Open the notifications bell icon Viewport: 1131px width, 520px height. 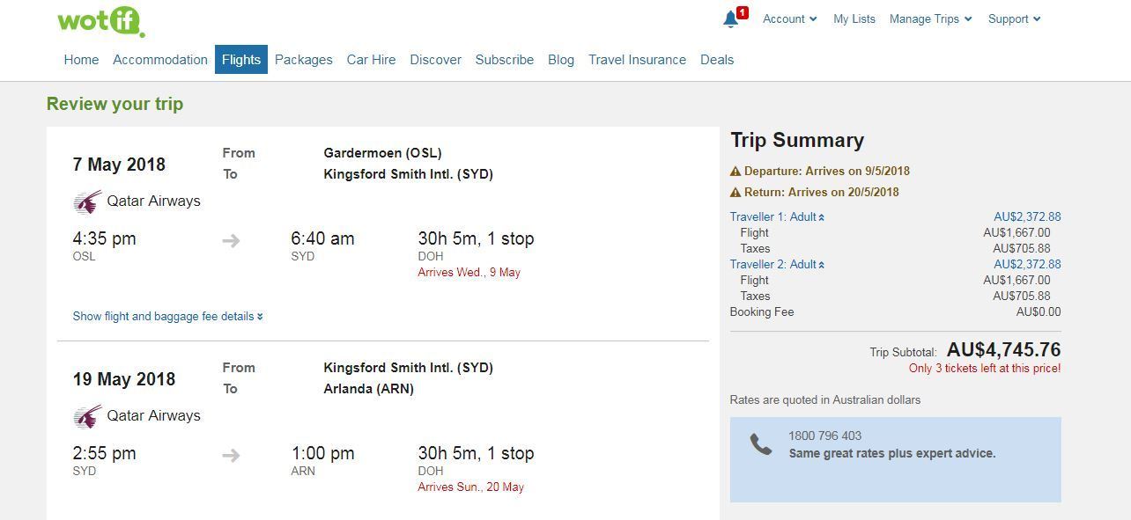tap(730, 19)
